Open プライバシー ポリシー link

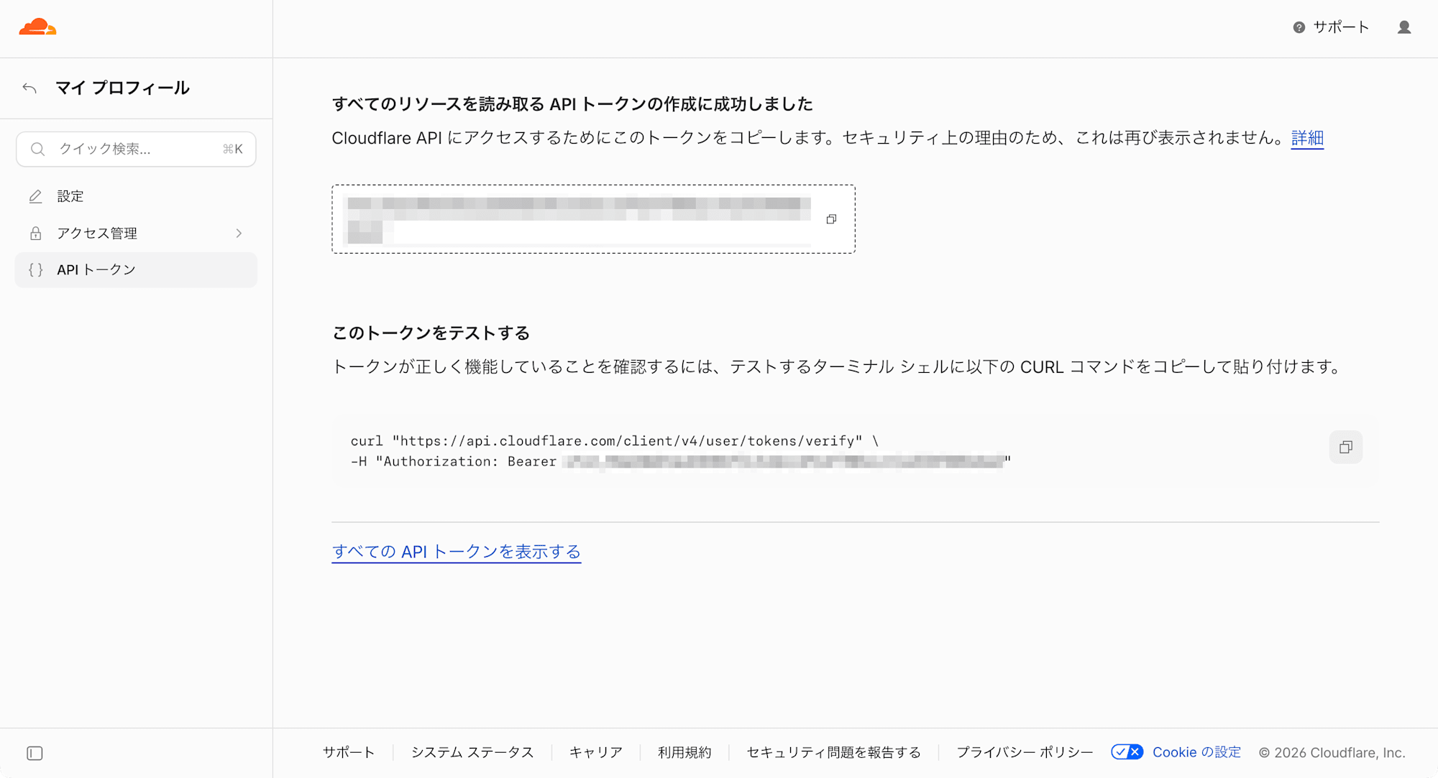(1025, 752)
